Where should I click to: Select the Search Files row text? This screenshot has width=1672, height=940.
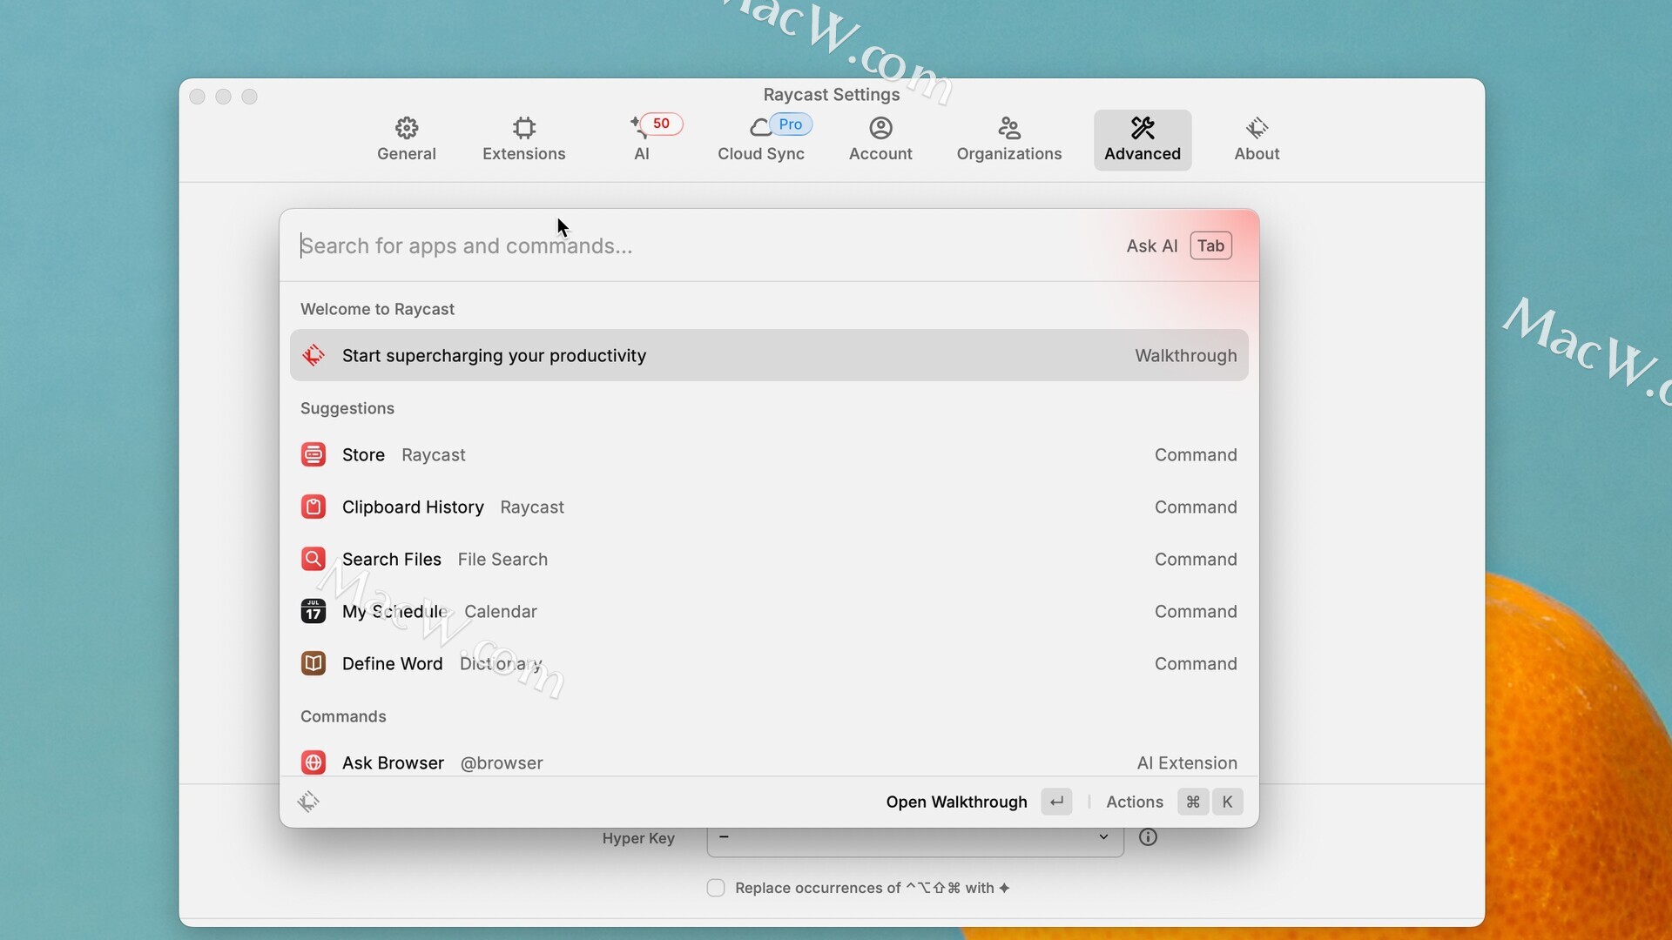coord(445,559)
